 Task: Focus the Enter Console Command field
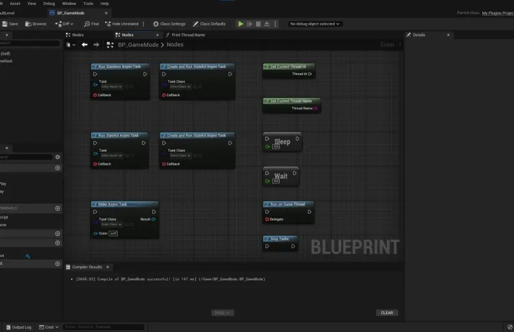104,327
